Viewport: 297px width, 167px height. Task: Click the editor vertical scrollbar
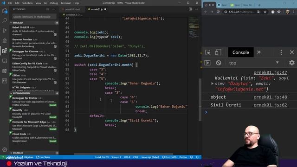click(200, 99)
